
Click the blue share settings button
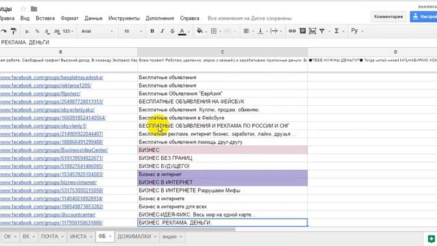423,16
